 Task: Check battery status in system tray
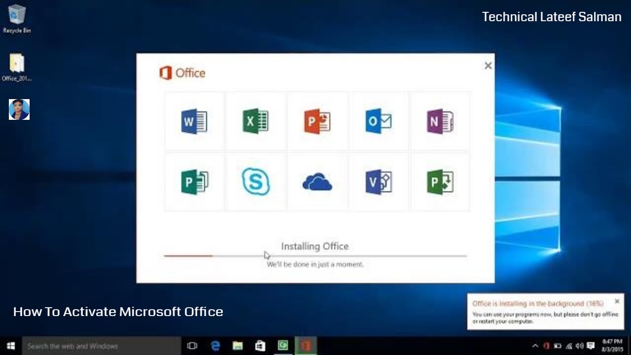(x=558, y=346)
